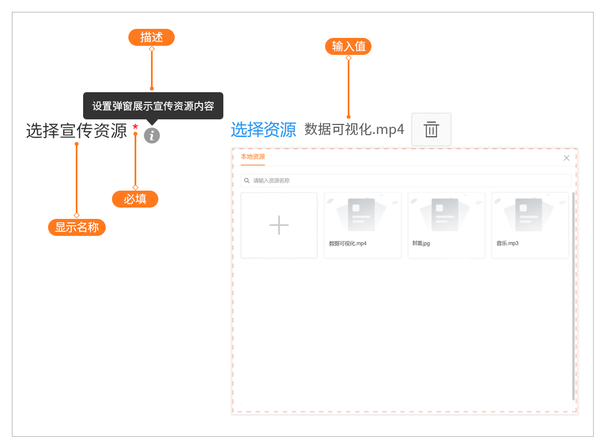Click the orange 必填 annotation badge
The height and width of the screenshot is (448, 605).
(135, 199)
